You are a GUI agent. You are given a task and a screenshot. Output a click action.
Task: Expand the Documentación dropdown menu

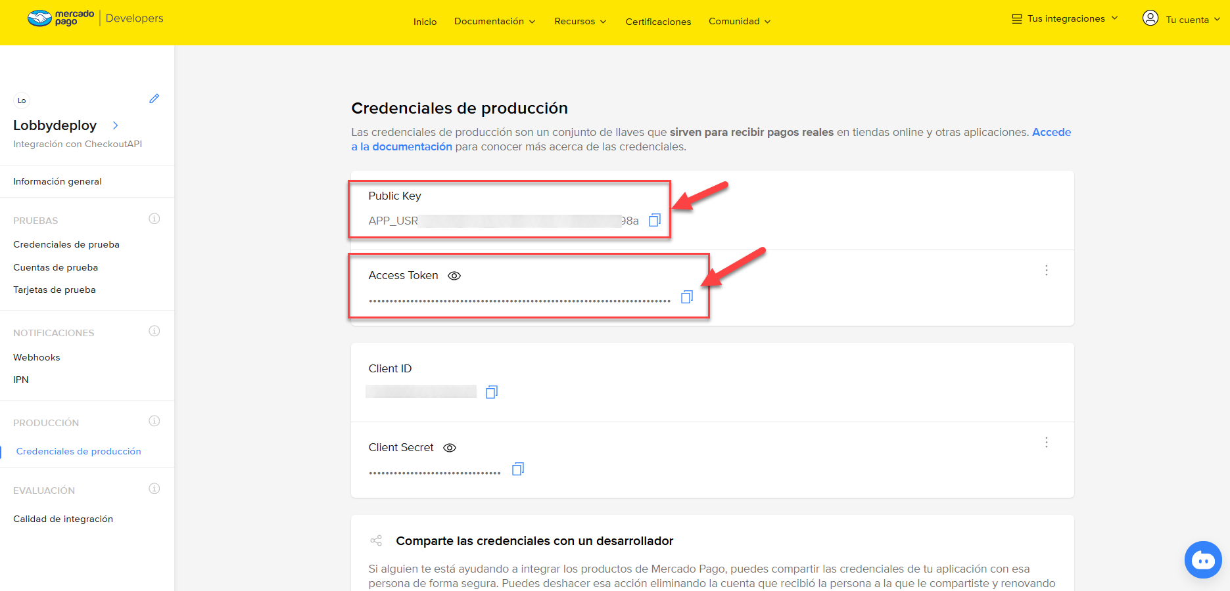494,21
